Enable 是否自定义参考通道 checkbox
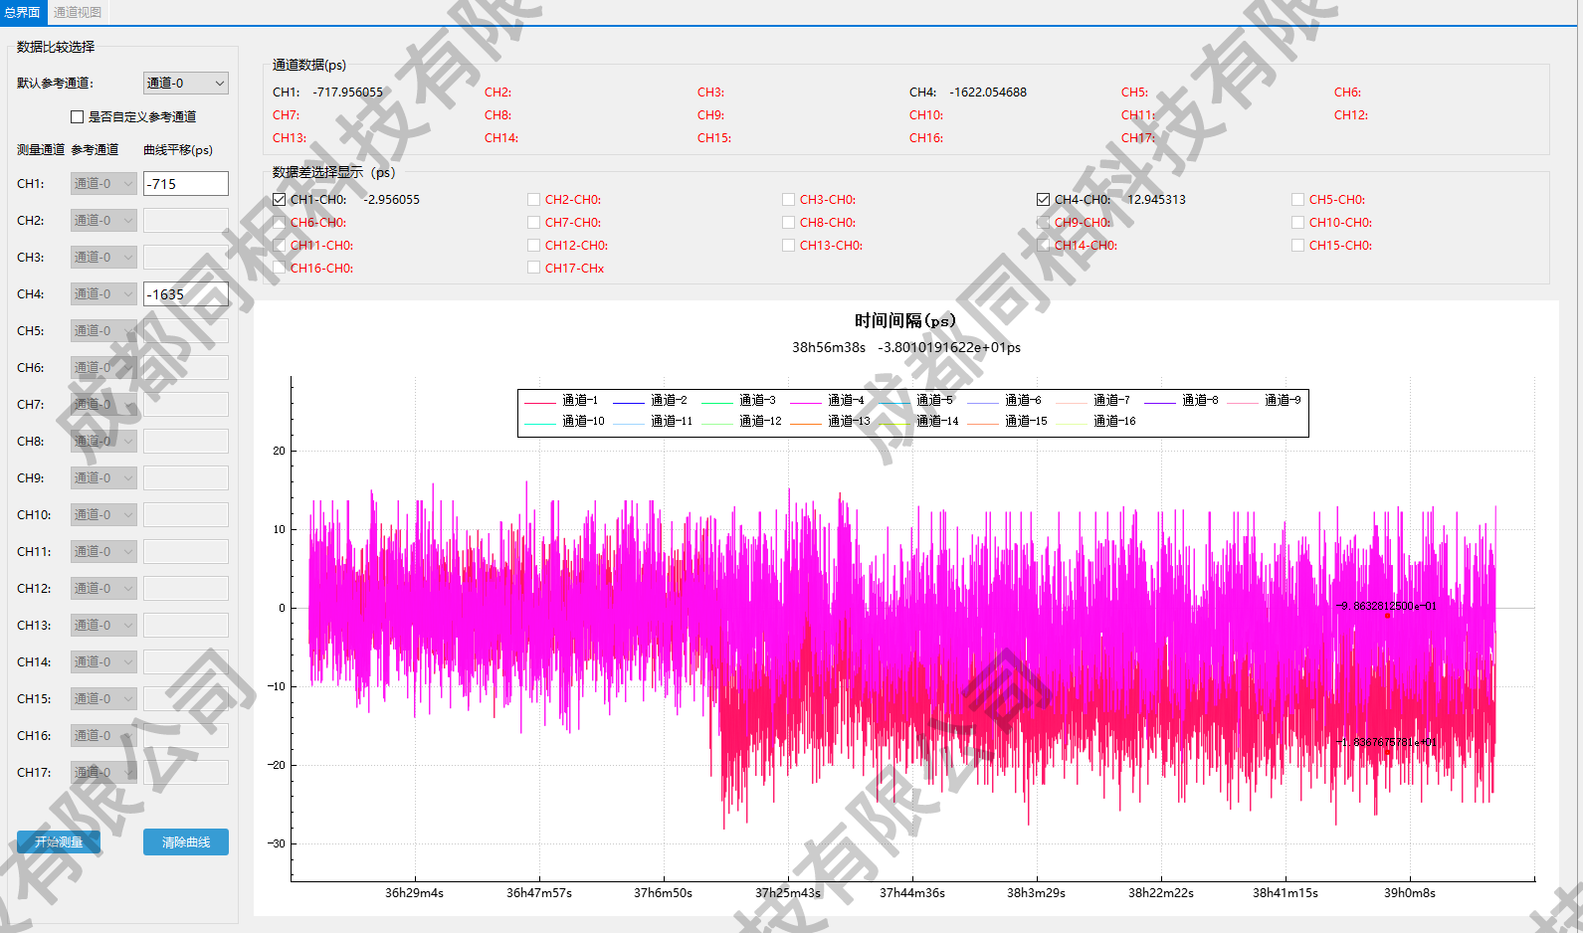This screenshot has height=933, width=1583. [78, 117]
